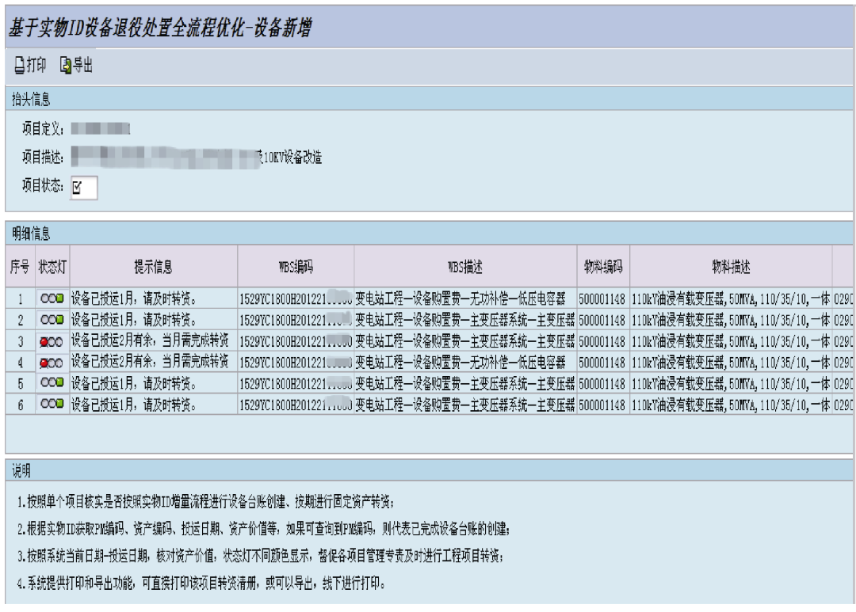The width and height of the screenshot is (856, 612).
Task: Click note 3 about 状态灯不同颜色显示
Action: pyautogui.click(x=260, y=556)
